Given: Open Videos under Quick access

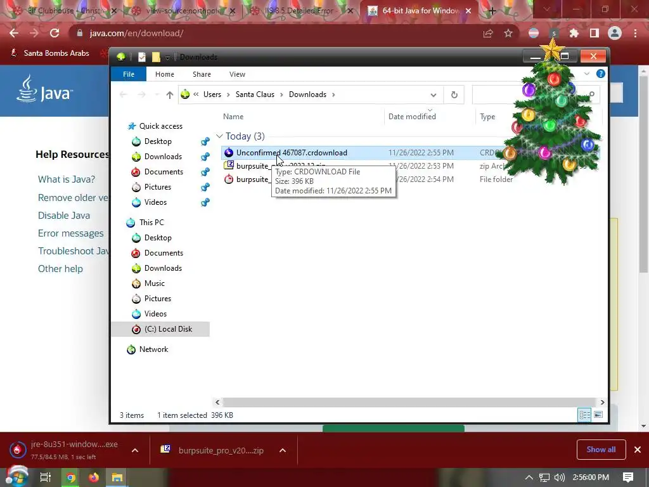Looking at the screenshot, I should pos(155,202).
